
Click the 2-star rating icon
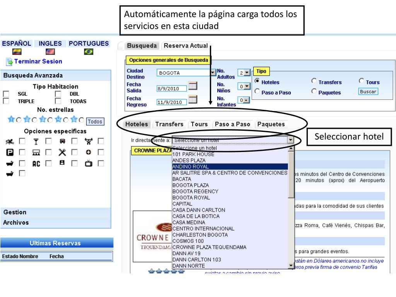coord(27,119)
